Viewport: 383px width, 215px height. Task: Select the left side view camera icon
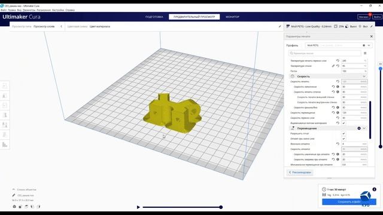click(32, 207)
